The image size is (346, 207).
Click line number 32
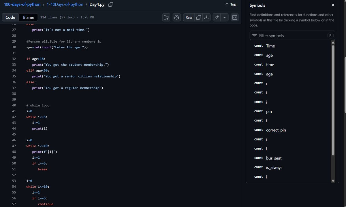pyautogui.click(x=14, y=59)
